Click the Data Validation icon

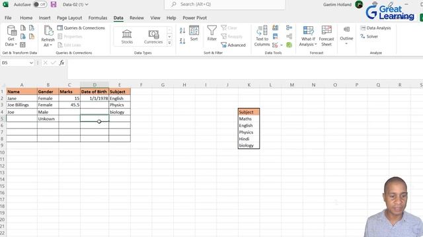click(275, 45)
